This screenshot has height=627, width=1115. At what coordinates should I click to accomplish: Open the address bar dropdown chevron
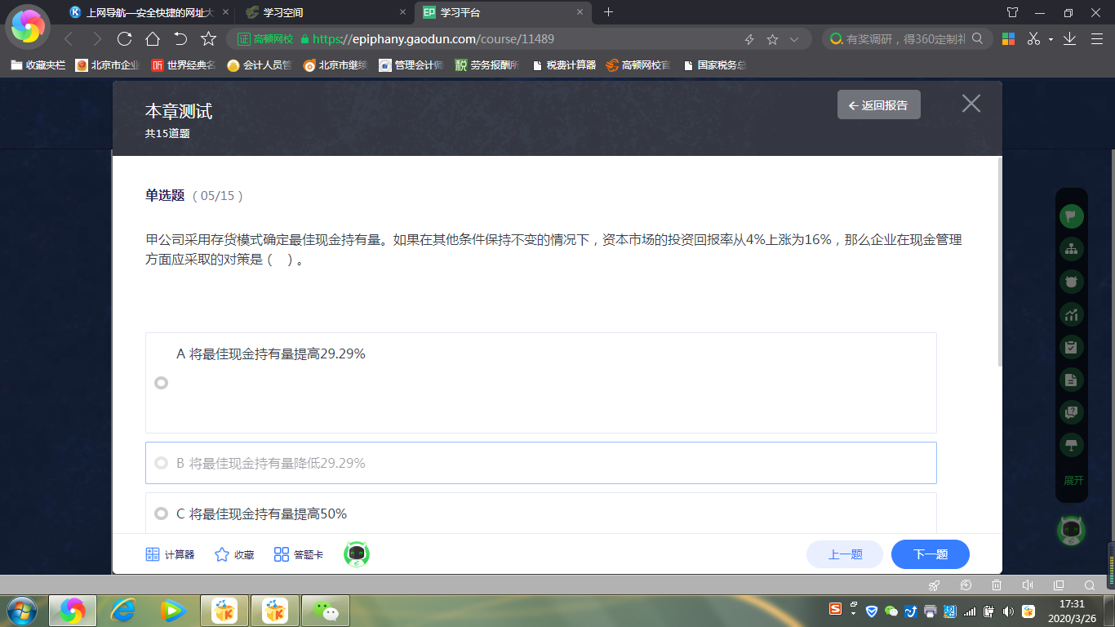click(794, 39)
